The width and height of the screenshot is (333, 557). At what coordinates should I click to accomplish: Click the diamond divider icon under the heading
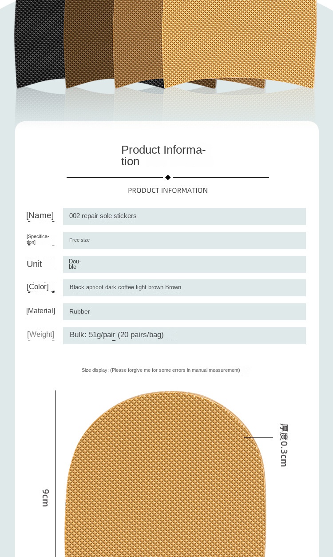point(168,177)
